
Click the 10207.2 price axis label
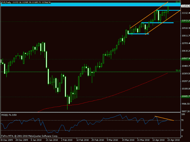(x=186, y=81)
